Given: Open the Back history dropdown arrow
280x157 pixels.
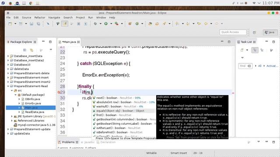Looking at the screenshot, I should pyautogui.click(x=211, y=24).
